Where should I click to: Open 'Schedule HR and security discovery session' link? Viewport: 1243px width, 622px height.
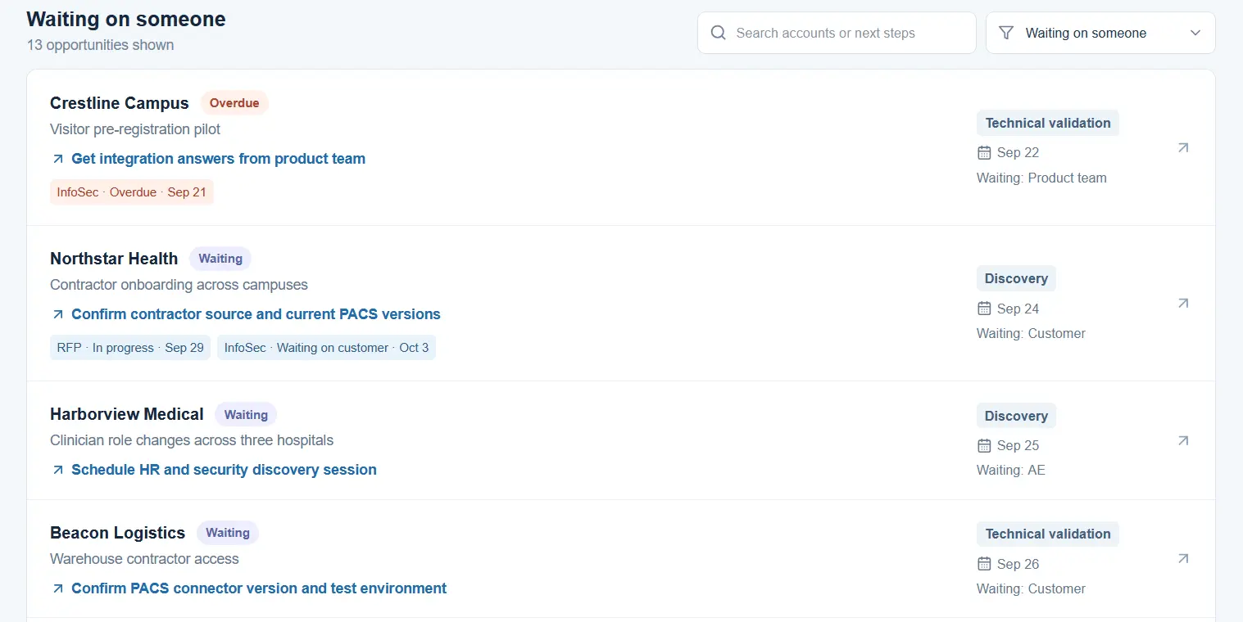224,470
